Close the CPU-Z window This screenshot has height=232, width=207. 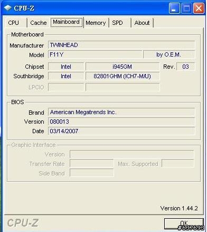199,8
